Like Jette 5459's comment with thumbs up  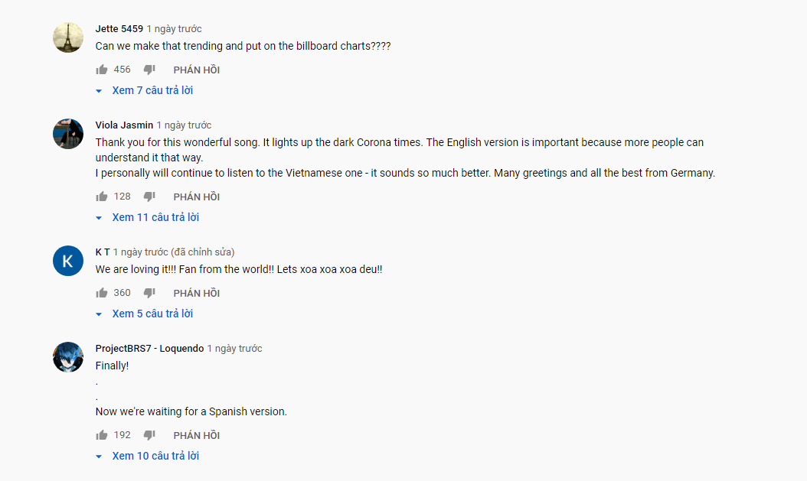click(102, 70)
